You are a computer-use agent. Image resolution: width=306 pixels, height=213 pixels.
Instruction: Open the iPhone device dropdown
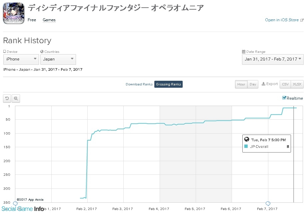click(21, 59)
